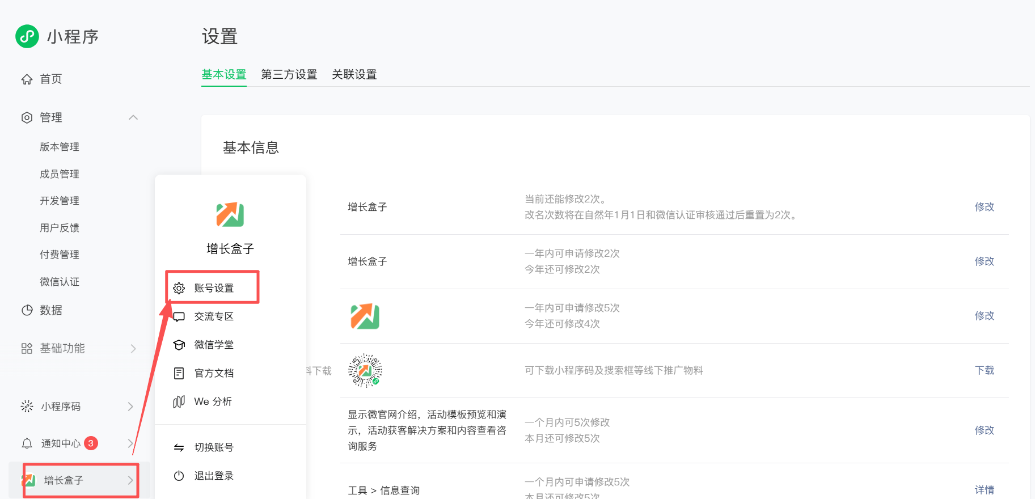This screenshot has height=499, width=1035.
Task: Click the Mini Program logo icon
Action: 27,36
